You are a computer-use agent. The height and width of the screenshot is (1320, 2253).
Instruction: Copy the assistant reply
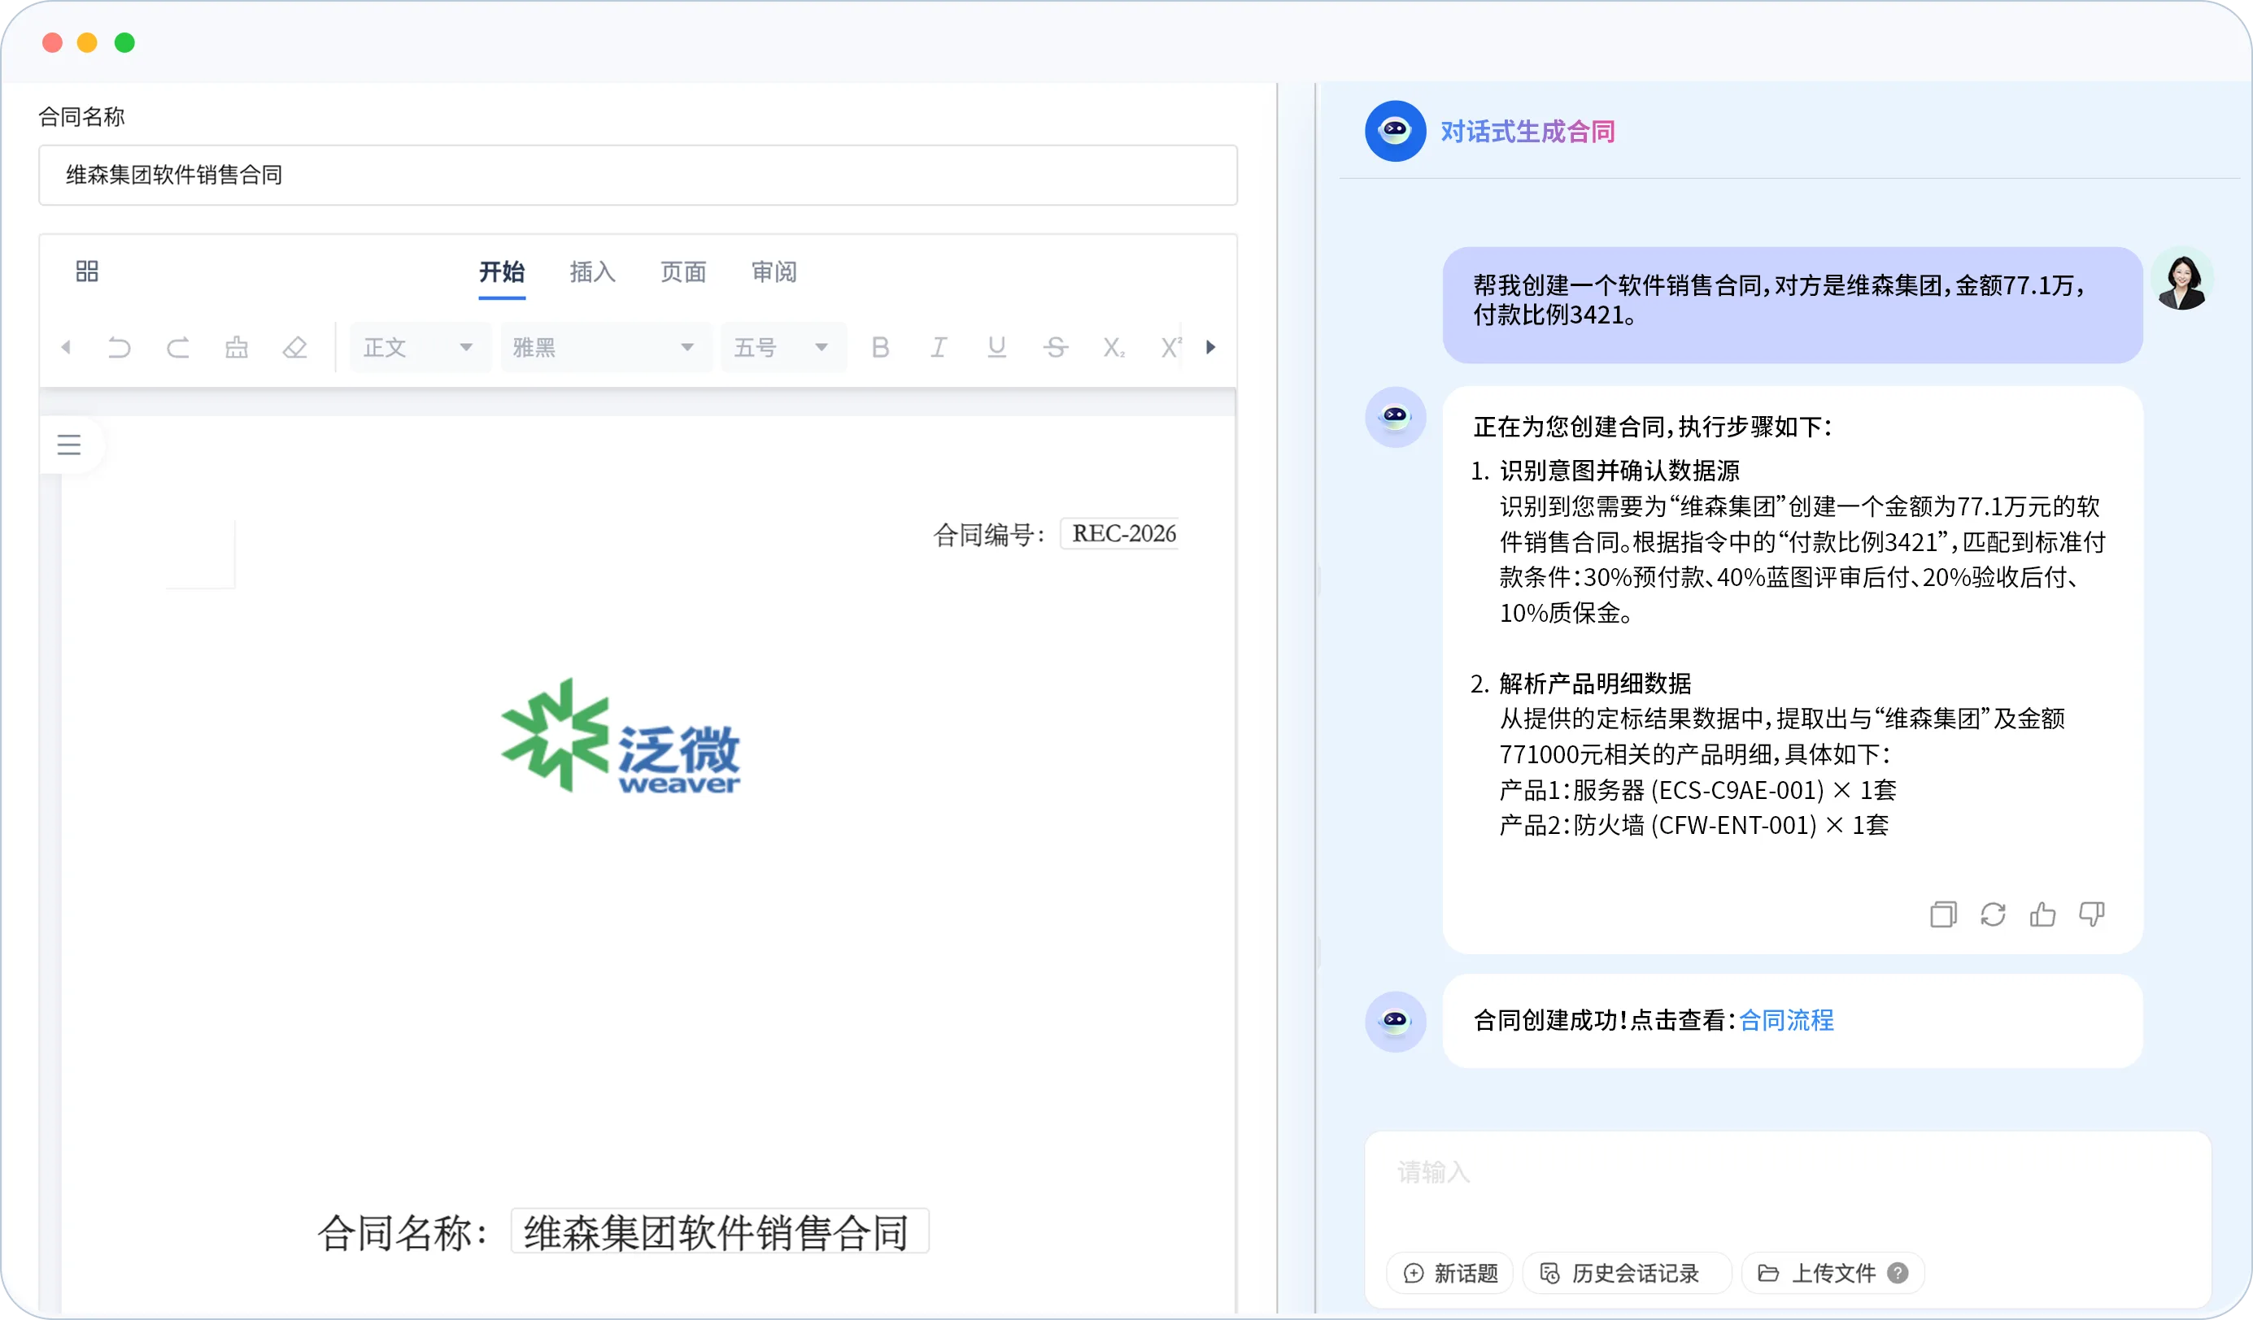[x=1943, y=914]
